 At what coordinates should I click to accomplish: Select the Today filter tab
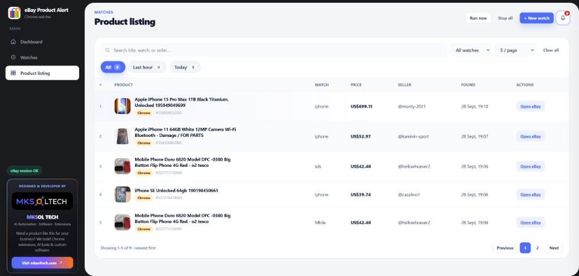point(185,67)
